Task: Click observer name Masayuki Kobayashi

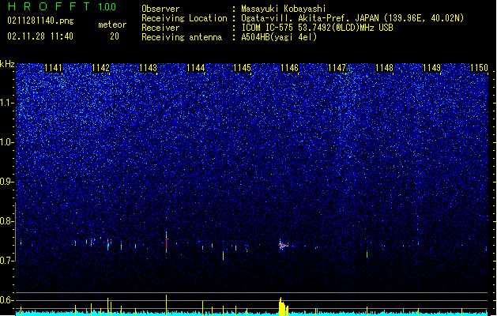Action: (284, 9)
